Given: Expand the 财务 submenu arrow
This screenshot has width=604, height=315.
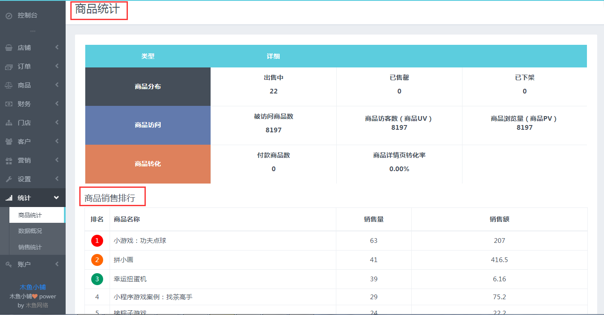Looking at the screenshot, I should (x=57, y=104).
